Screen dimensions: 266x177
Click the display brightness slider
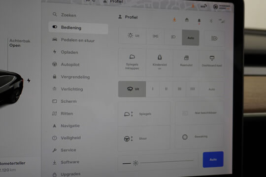(167, 162)
